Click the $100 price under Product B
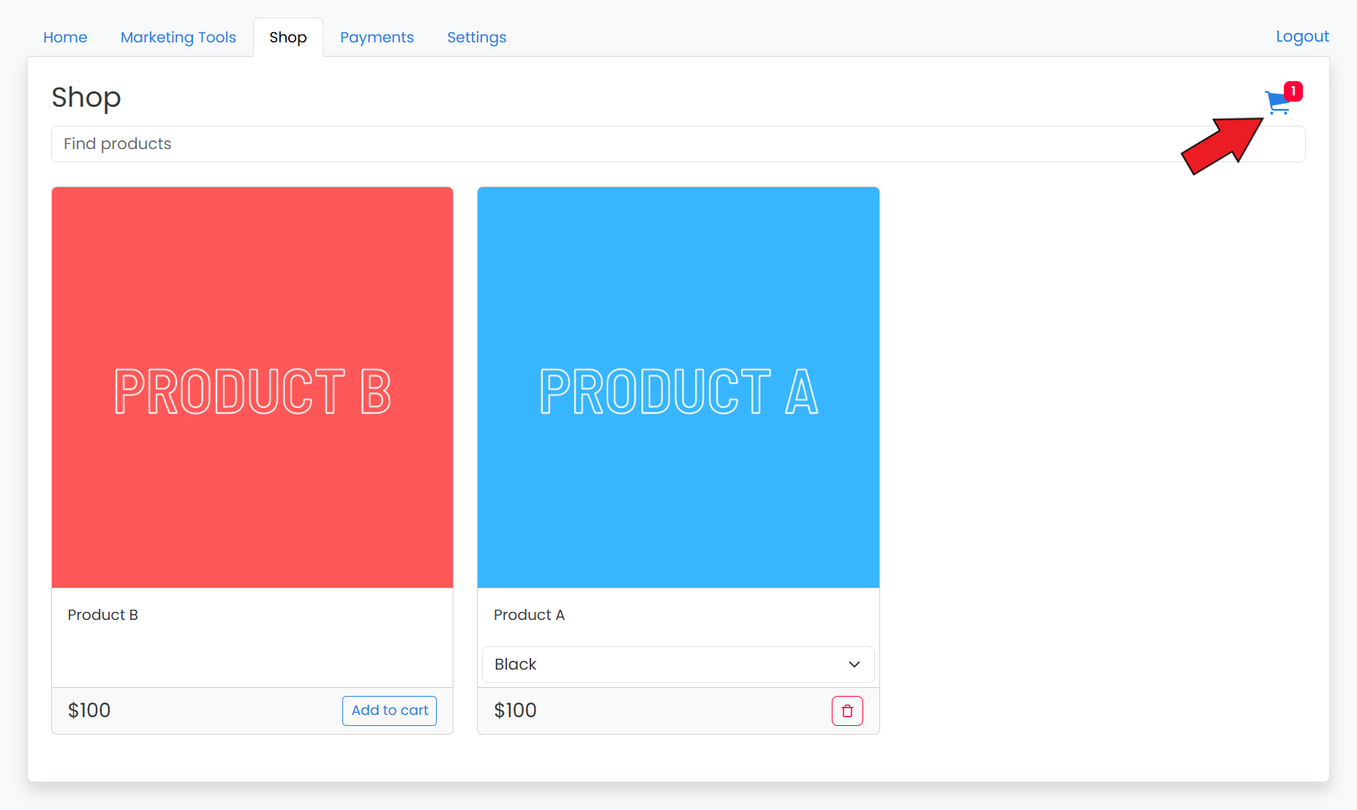This screenshot has width=1357, height=810. click(89, 711)
